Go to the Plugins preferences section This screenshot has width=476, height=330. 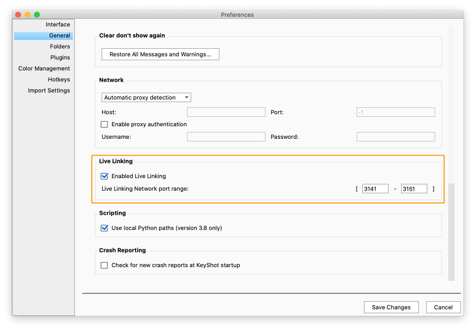pyautogui.click(x=60, y=58)
